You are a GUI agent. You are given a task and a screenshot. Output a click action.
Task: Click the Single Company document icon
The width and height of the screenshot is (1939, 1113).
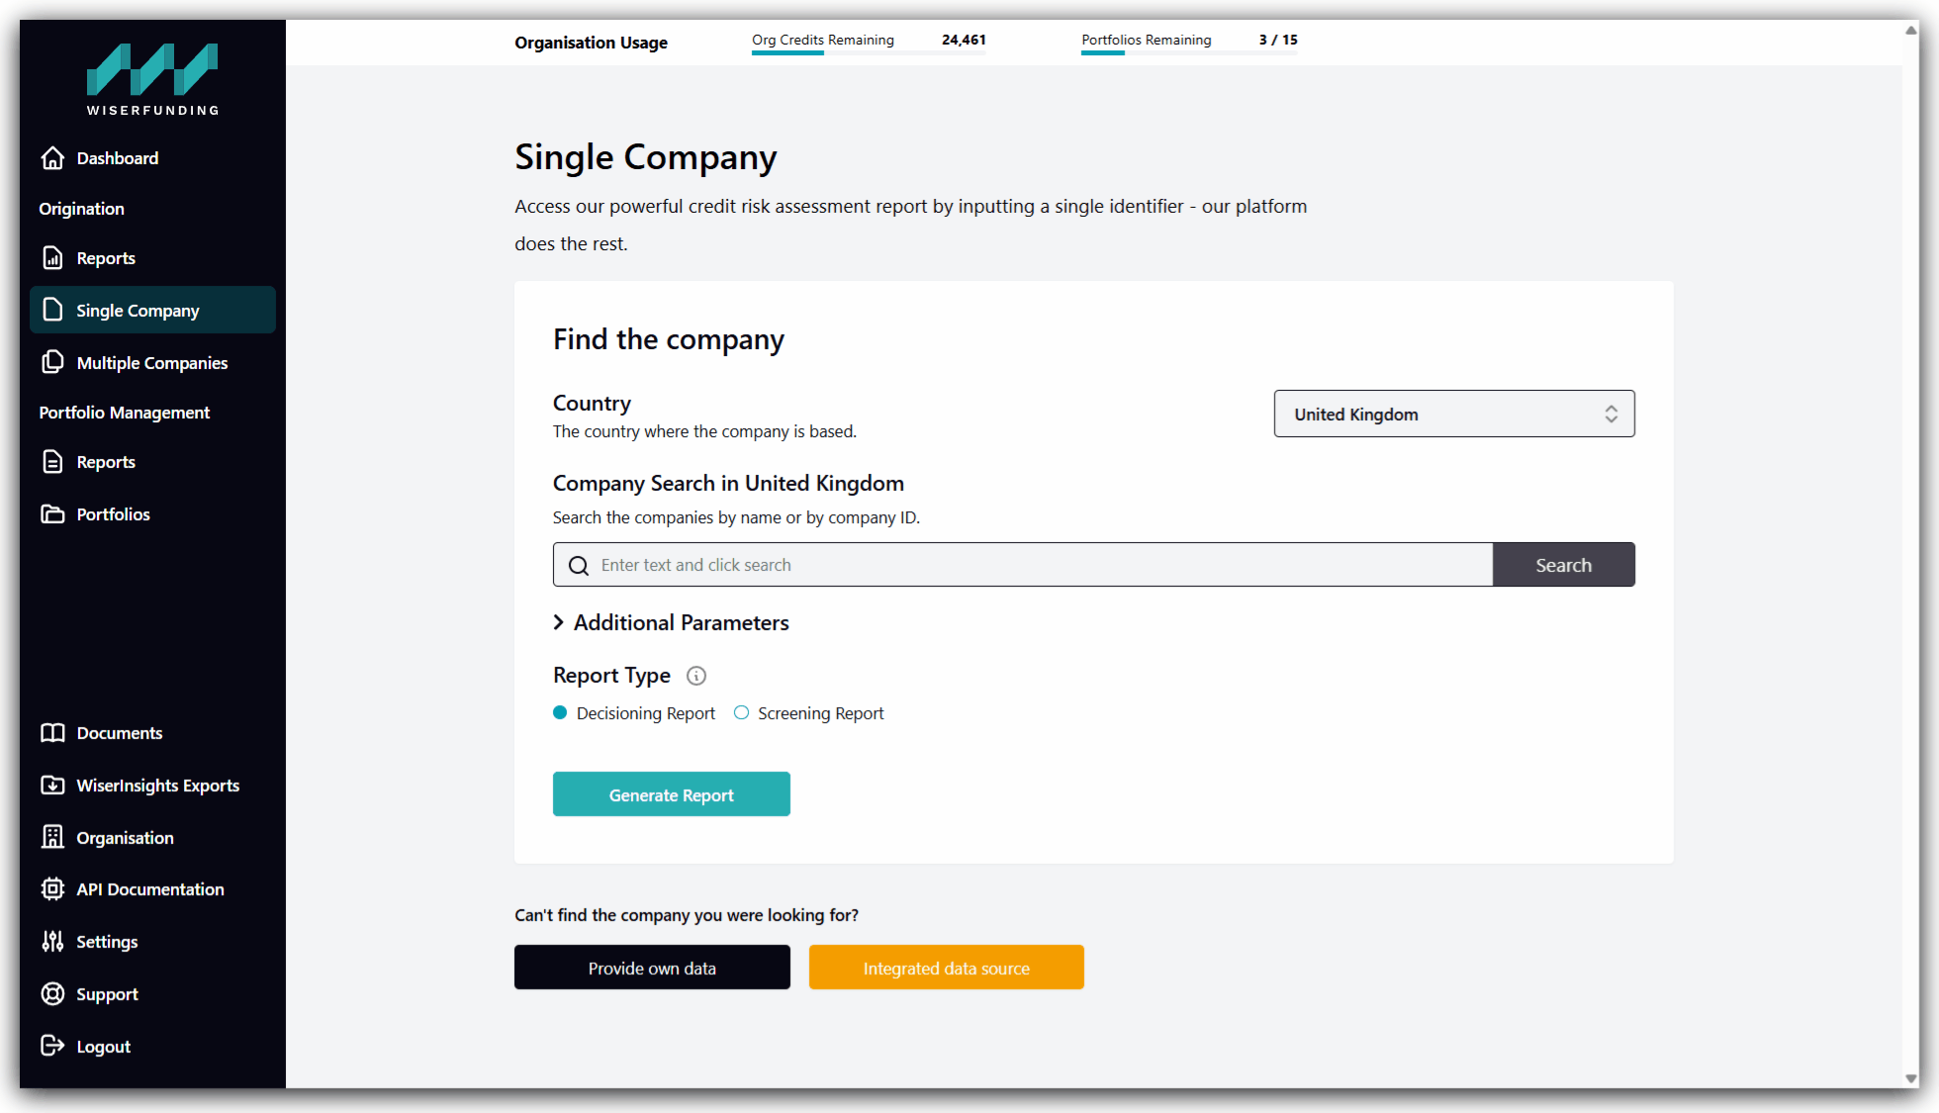pyautogui.click(x=52, y=310)
